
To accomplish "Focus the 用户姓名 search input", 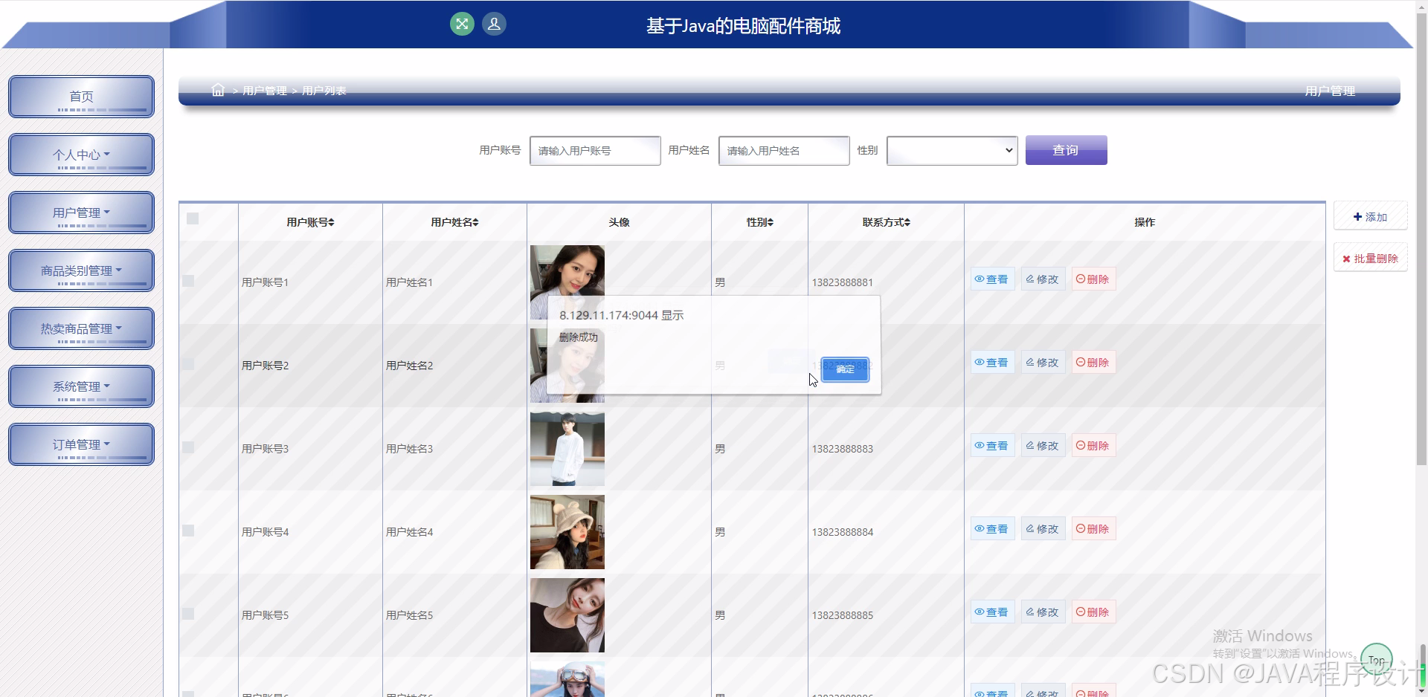I will click(x=784, y=151).
